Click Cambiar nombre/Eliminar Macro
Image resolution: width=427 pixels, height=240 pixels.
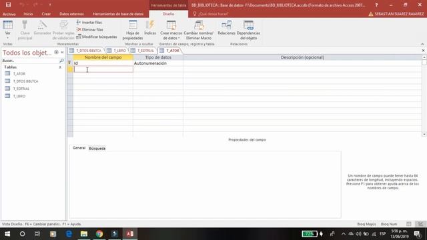[199, 30]
